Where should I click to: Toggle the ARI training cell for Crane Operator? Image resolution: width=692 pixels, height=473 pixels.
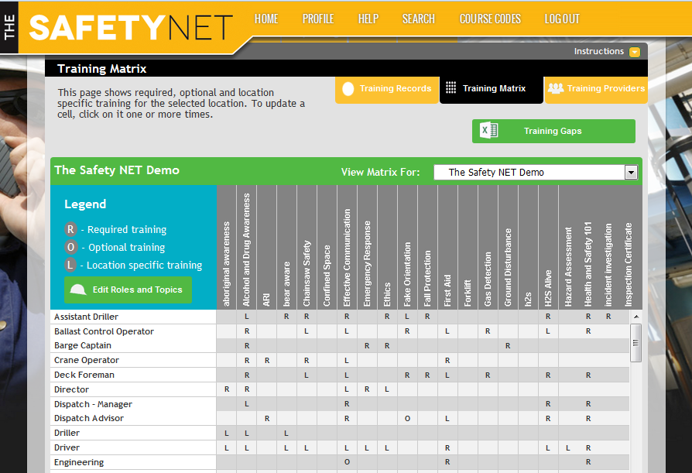click(x=266, y=360)
